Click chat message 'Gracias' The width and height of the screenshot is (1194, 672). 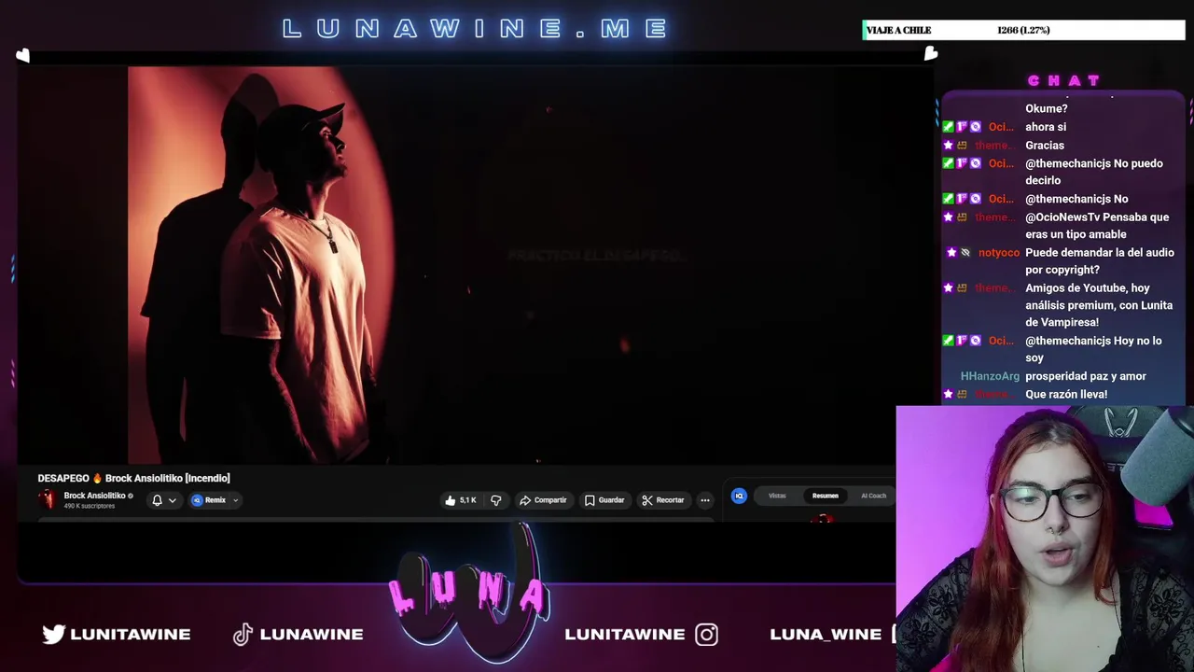click(1045, 145)
